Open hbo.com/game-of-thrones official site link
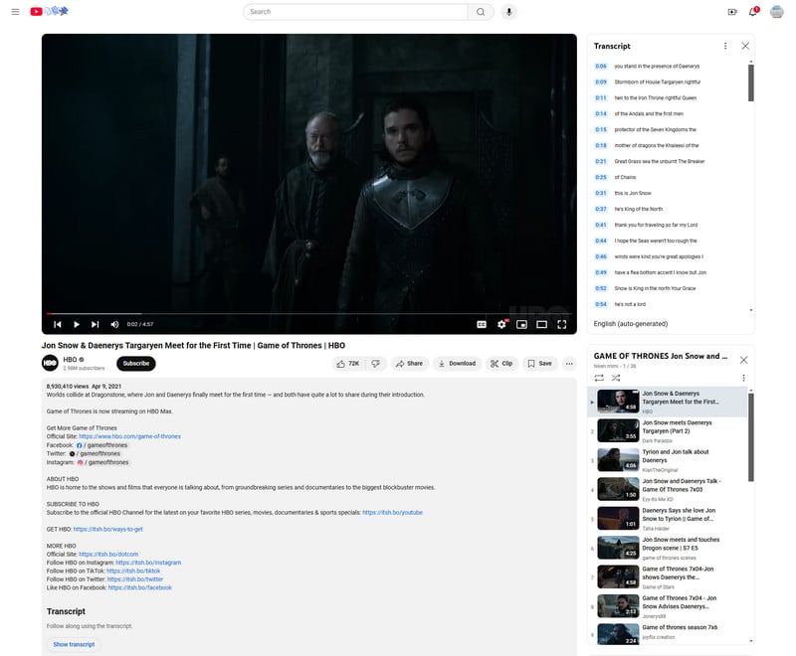 (x=129, y=436)
